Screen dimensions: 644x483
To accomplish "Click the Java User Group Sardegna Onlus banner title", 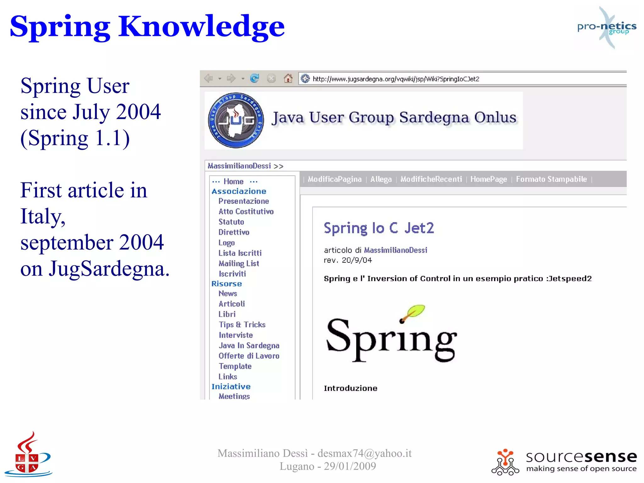I will (x=394, y=118).
